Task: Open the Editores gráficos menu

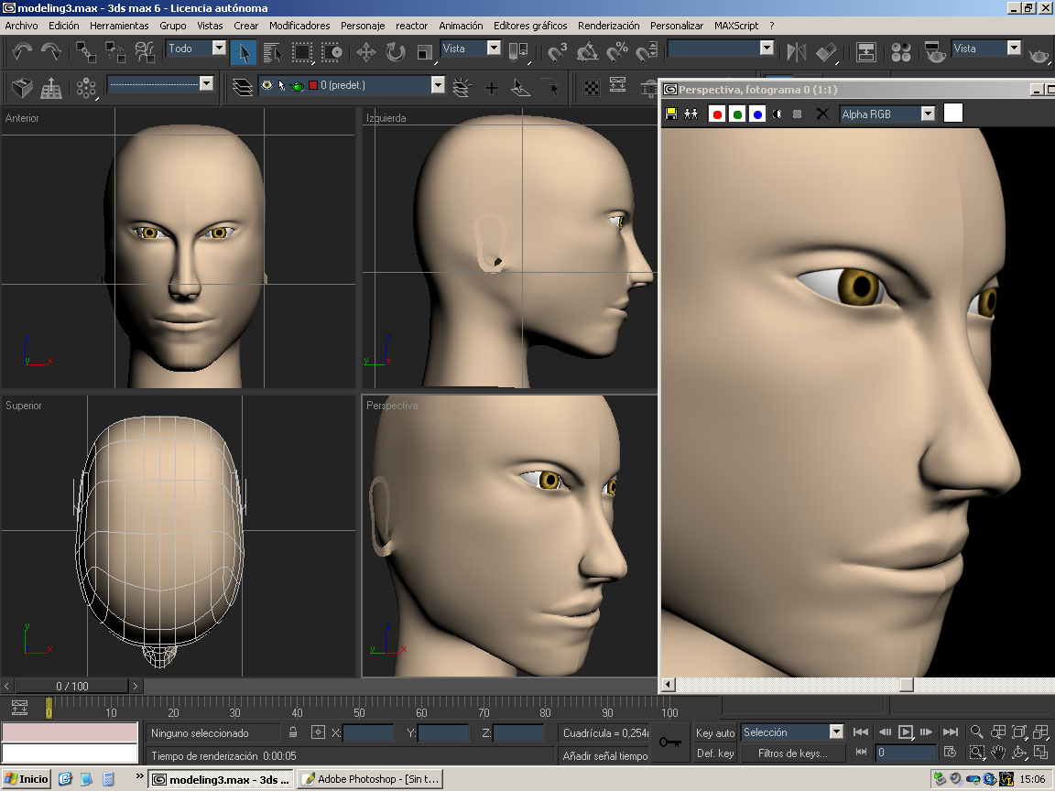Action: [530, 26]
